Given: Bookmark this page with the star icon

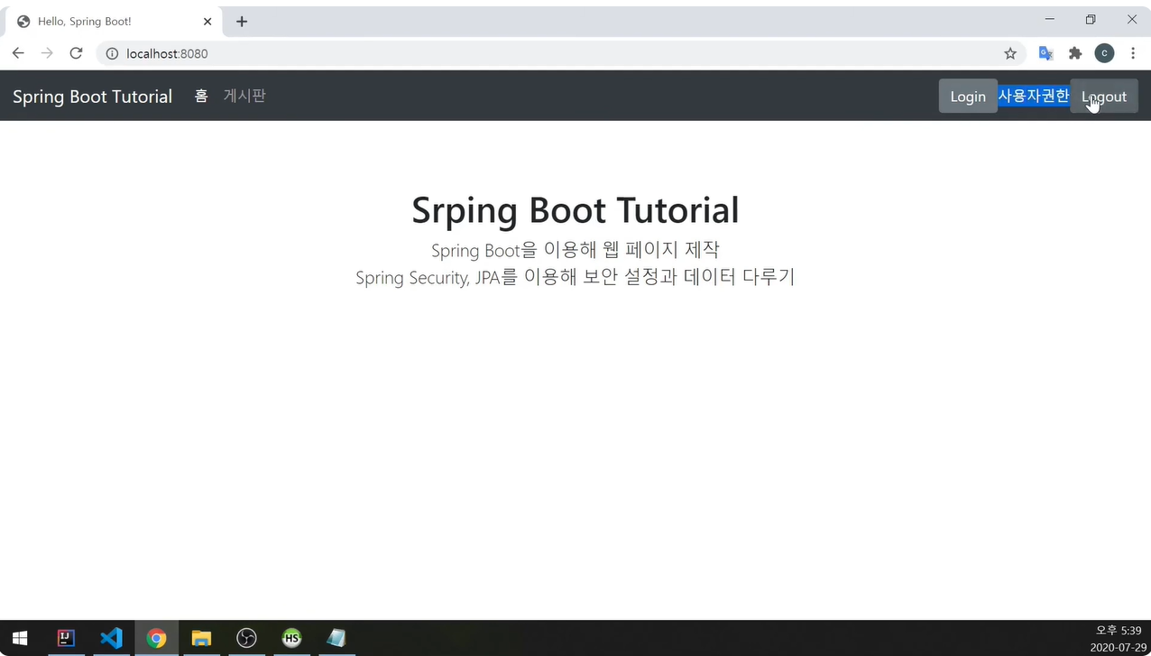Looking at the screenshot, I should (x=1010, y=53).
